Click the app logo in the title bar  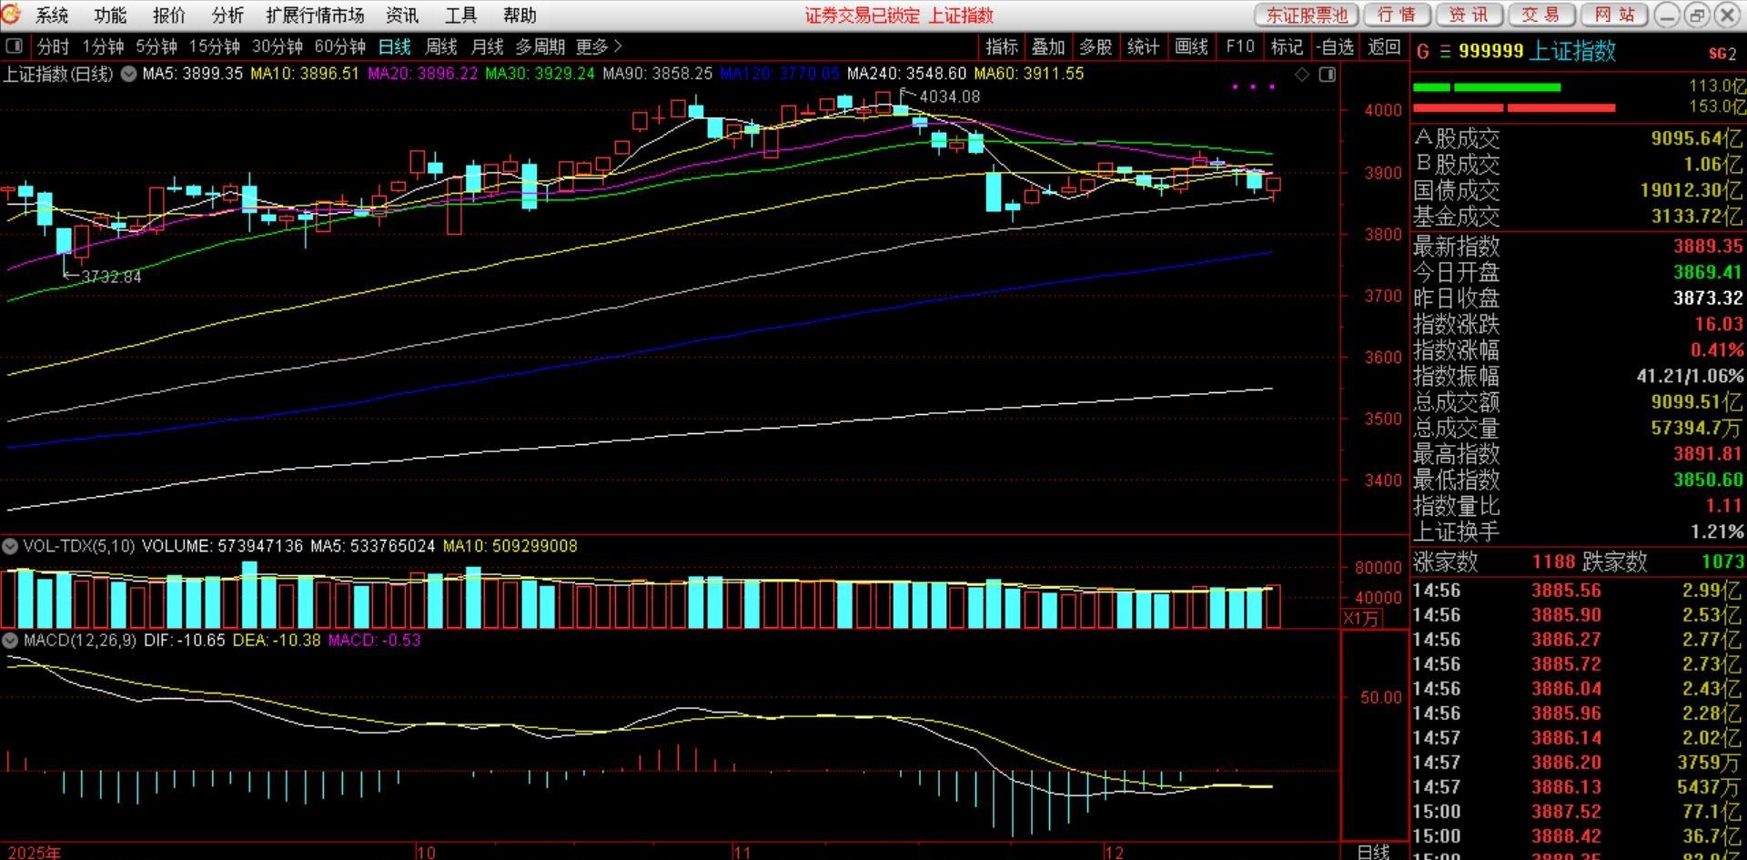11,15
